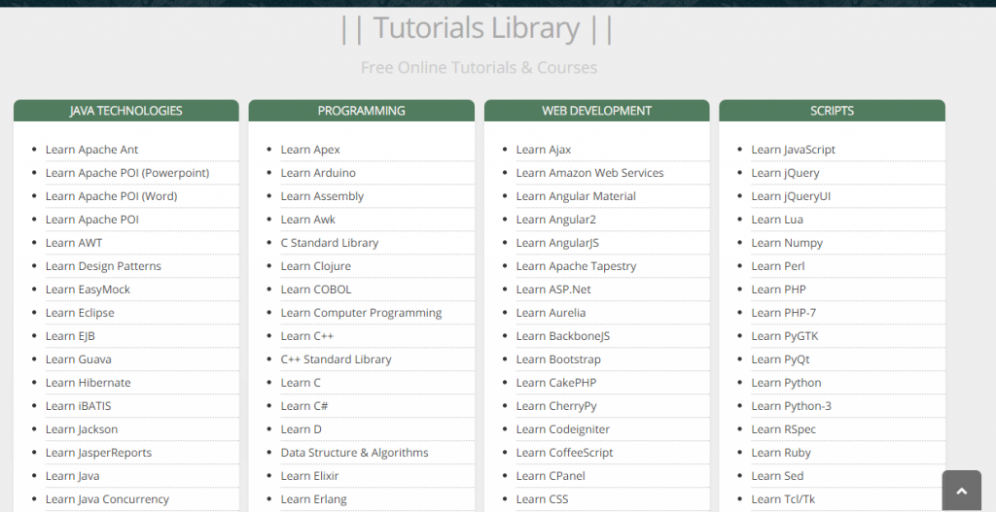This screenshot has width=996, height=512.
Task: Open C Standard Library link
Action: click(329, 243)
